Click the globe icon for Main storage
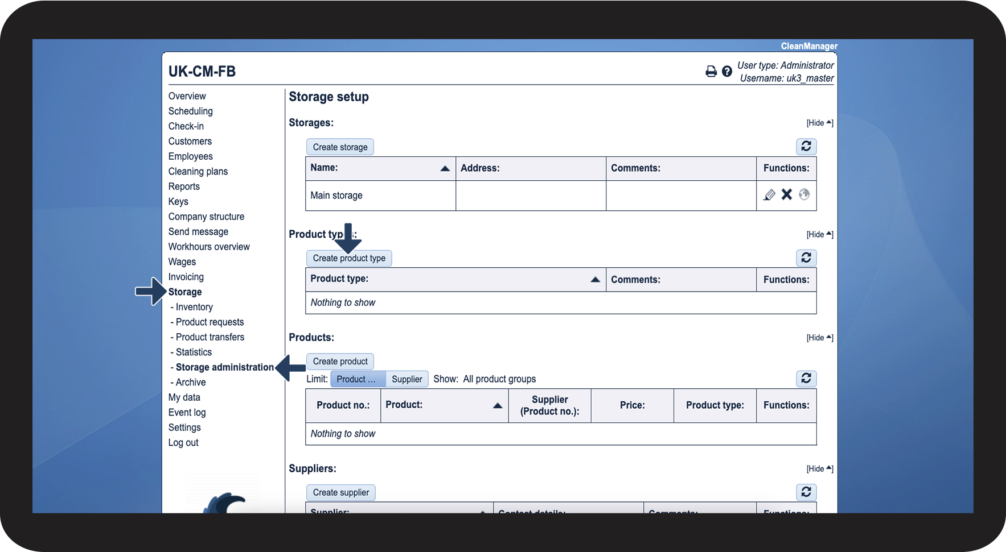This screenshot has width=1006, height=552. pos(804,194)
